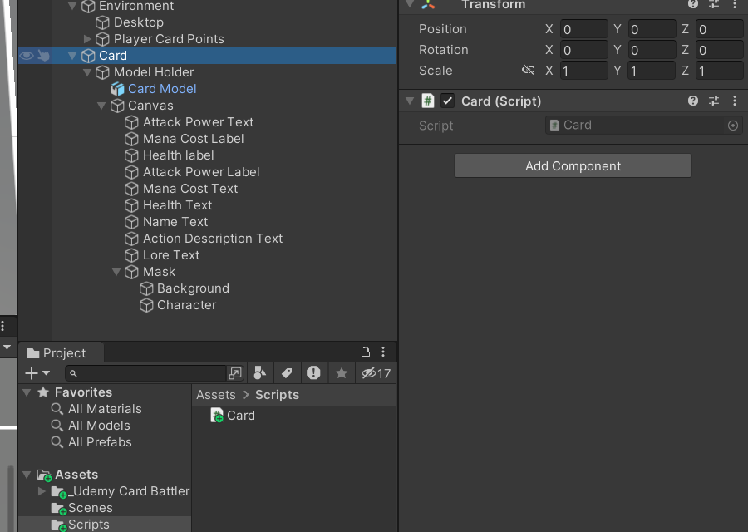Click Search by Label tag icon
Image resolution: width=748 pixels, height=532 pixels.
pos(287,373)
